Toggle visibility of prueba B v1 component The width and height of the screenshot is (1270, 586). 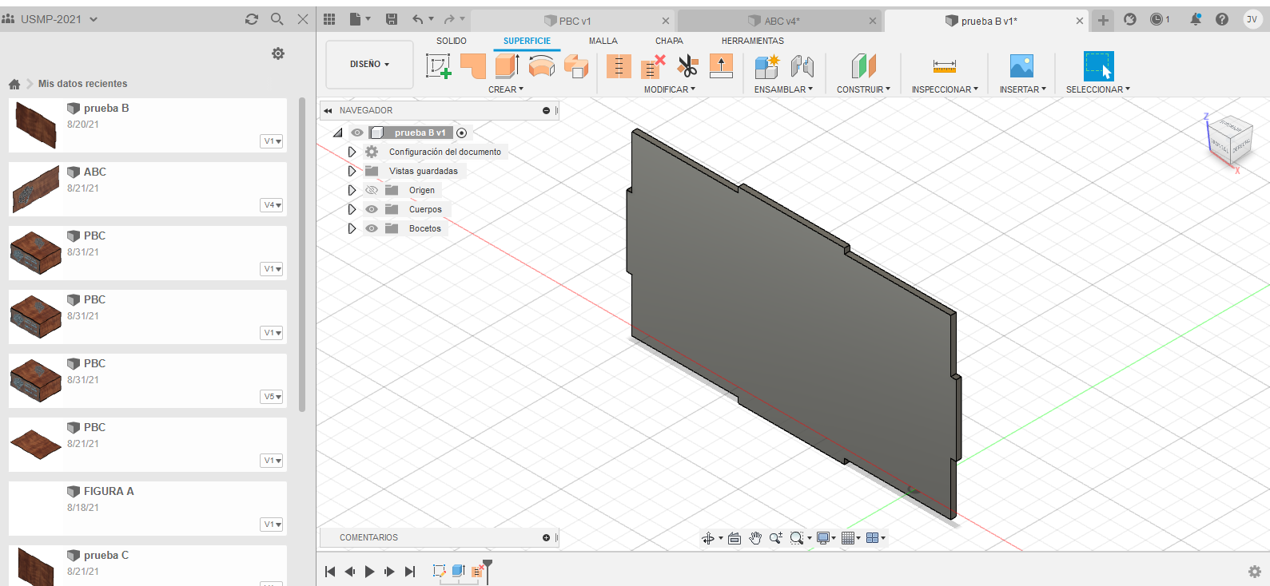[357, 133]
